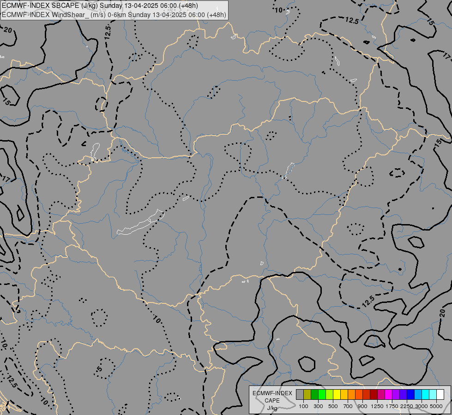
Task: Click the amber swatch before the 700 tick
Action: [x=344, y=394]
